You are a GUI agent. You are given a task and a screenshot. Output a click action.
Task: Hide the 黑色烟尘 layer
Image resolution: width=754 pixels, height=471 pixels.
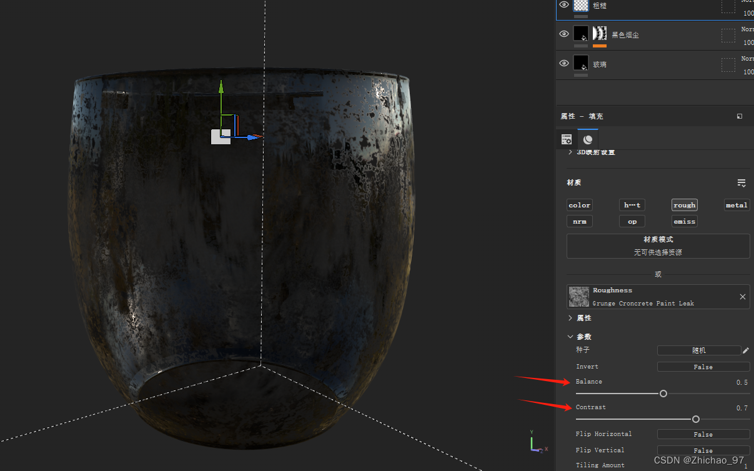point(564,34)
